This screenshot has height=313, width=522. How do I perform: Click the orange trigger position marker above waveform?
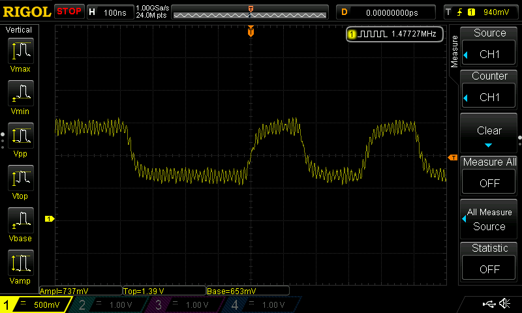[251, 31]
